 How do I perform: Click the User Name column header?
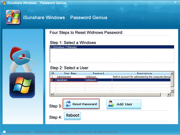pos(70,73)
